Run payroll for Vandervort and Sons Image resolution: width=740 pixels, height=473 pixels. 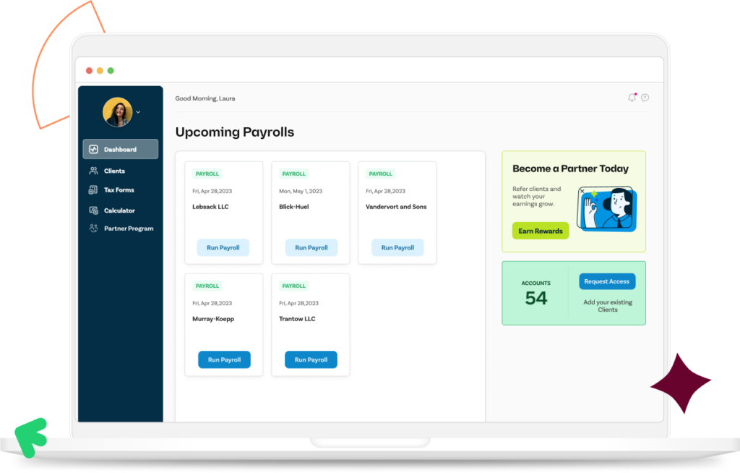[397, 247]
